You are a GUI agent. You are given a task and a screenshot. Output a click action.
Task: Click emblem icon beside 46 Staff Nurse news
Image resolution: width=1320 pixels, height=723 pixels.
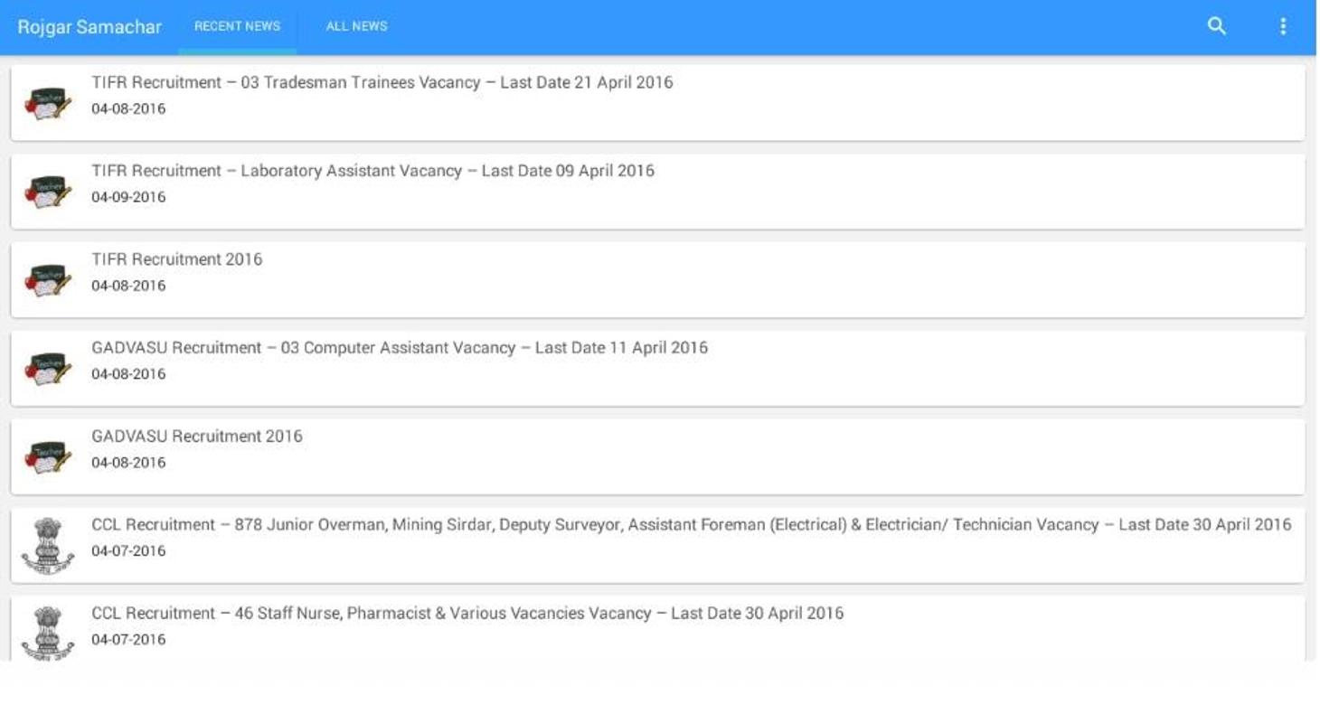point(48,634)
